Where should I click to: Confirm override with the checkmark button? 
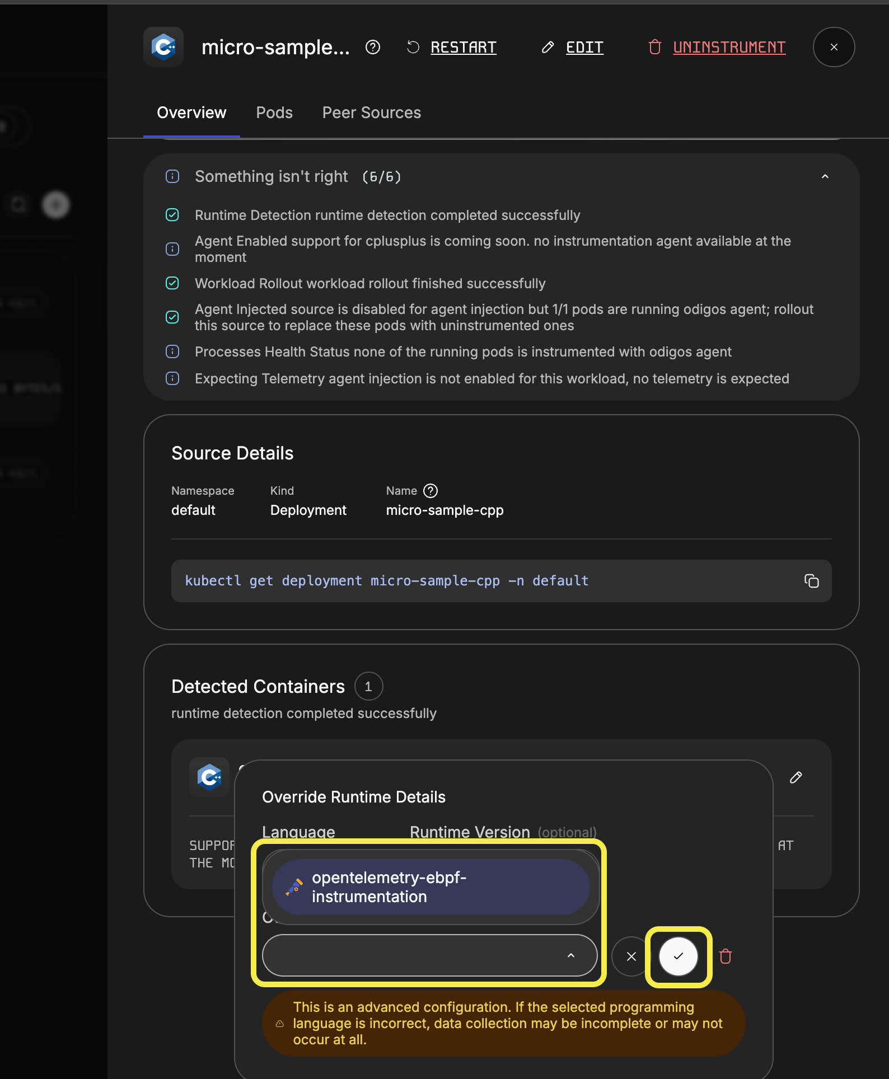[x=679, y=956]
